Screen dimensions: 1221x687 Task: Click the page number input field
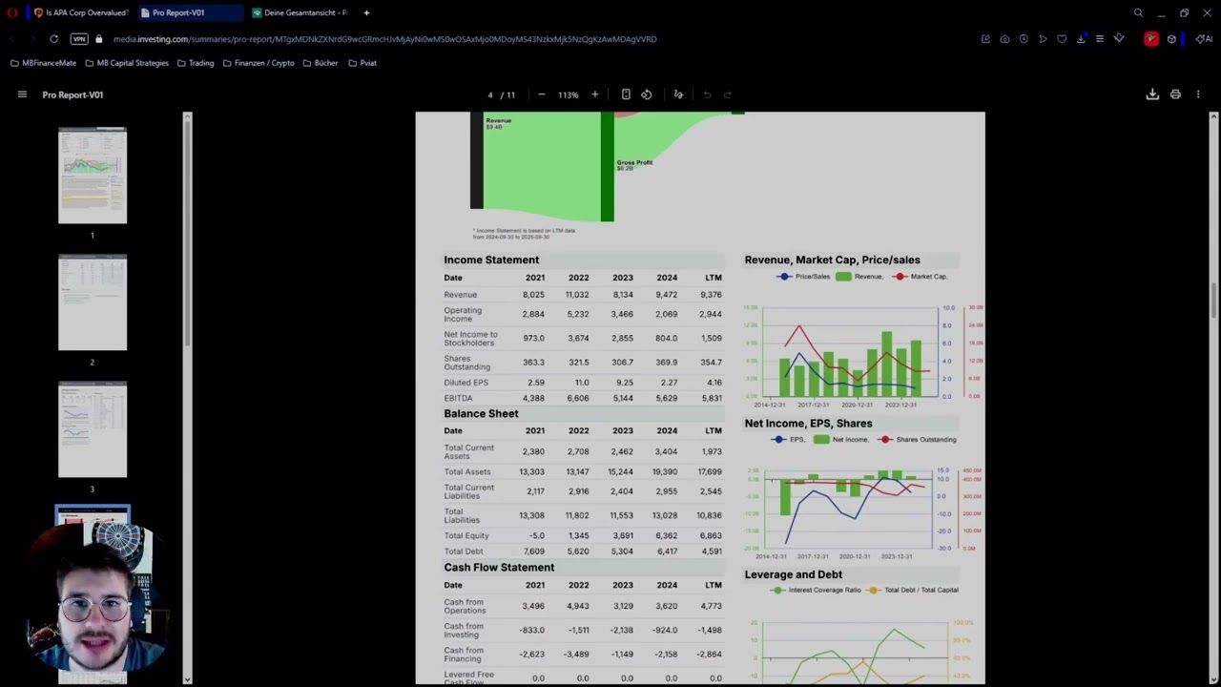(x=490, y=94)
